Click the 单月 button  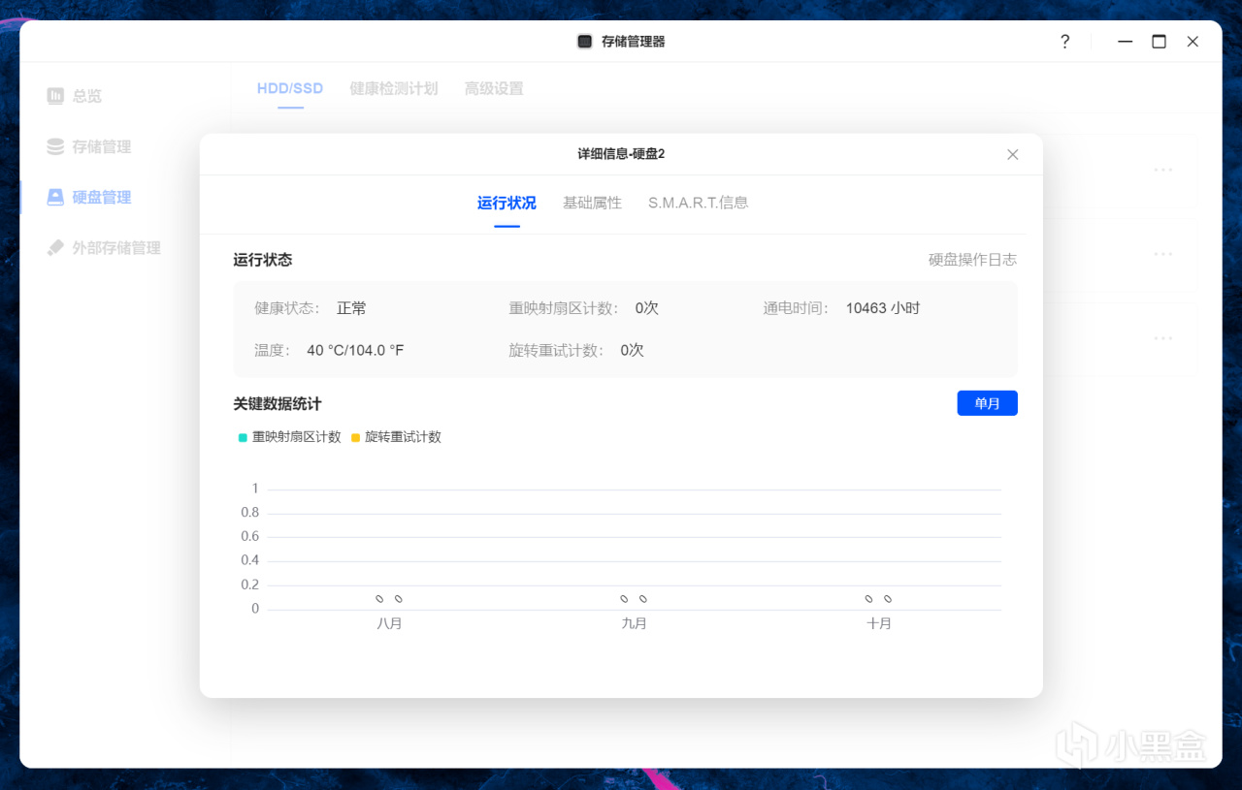(x=987, y=403)
